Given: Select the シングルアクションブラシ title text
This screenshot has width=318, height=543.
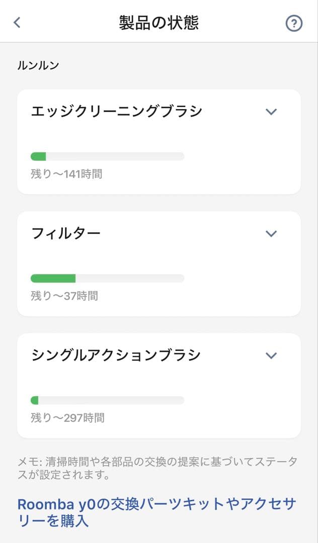Looking at the screenshot, I should (x=116, y=355).
